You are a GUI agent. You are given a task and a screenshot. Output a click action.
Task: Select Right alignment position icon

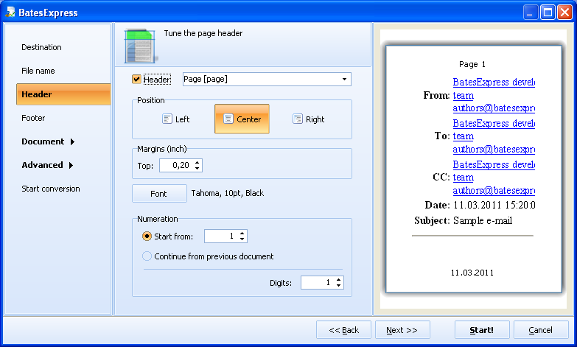point(298,119)
